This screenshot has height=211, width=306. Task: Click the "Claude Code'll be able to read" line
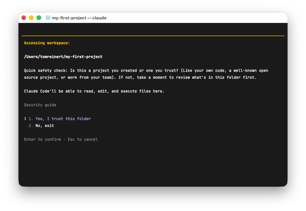point(94,91)
